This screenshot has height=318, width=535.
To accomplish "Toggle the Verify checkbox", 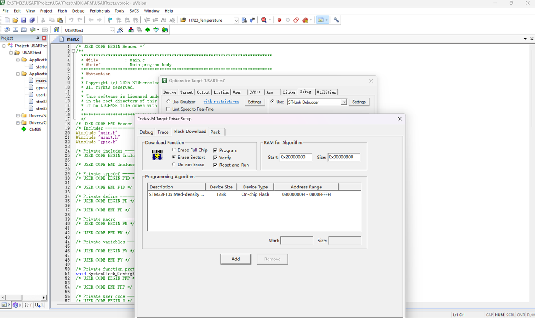I will click(215, 158).
